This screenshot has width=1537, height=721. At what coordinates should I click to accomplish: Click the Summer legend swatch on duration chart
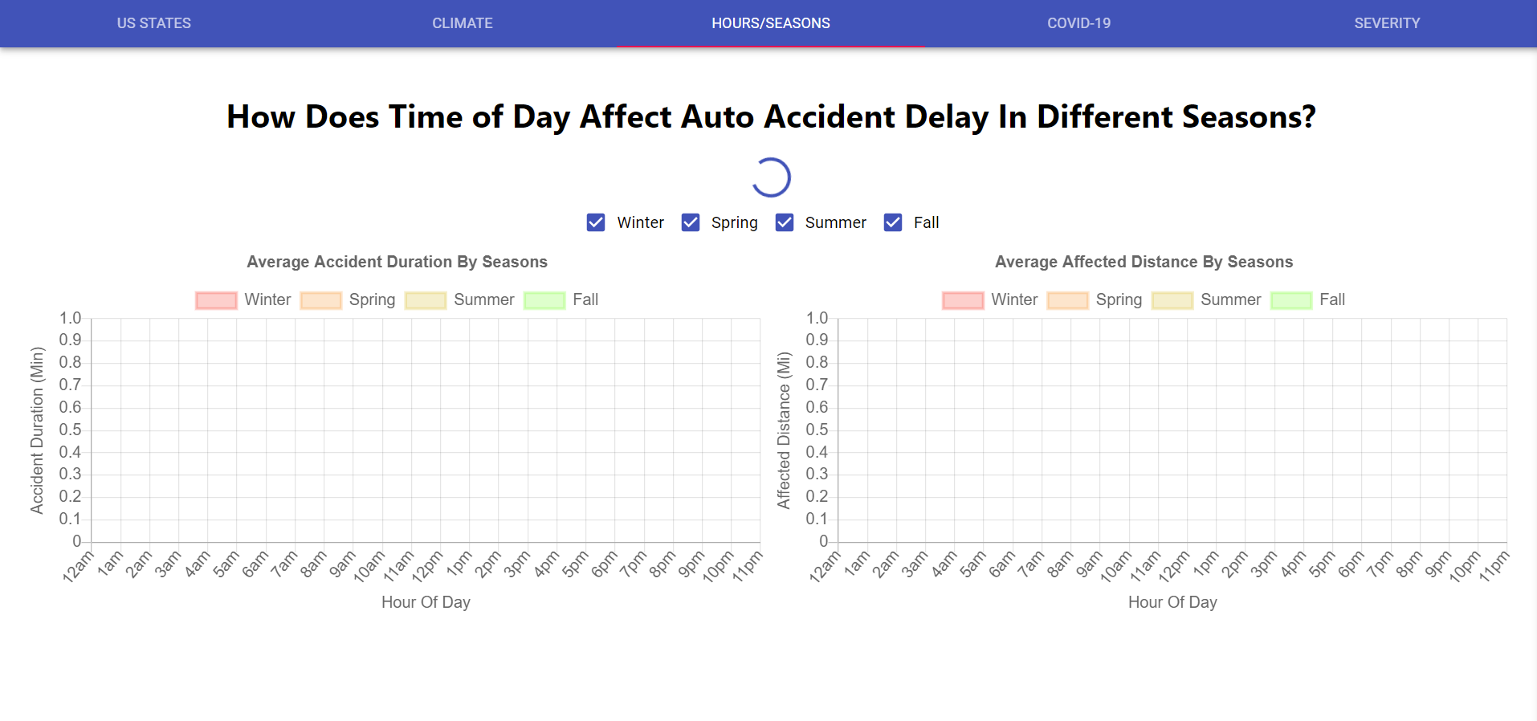[x=426, y=299]
